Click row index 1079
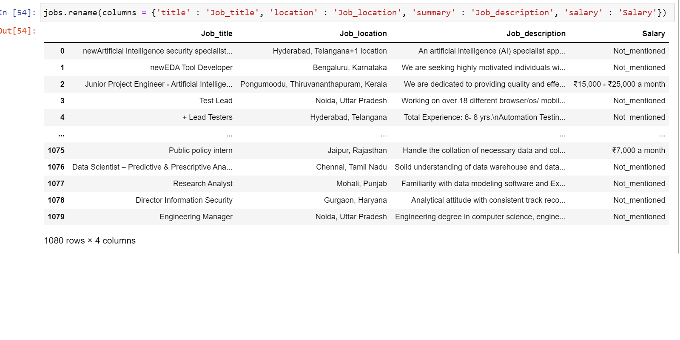The image size is (680, 340). click(x=56, y=217)
